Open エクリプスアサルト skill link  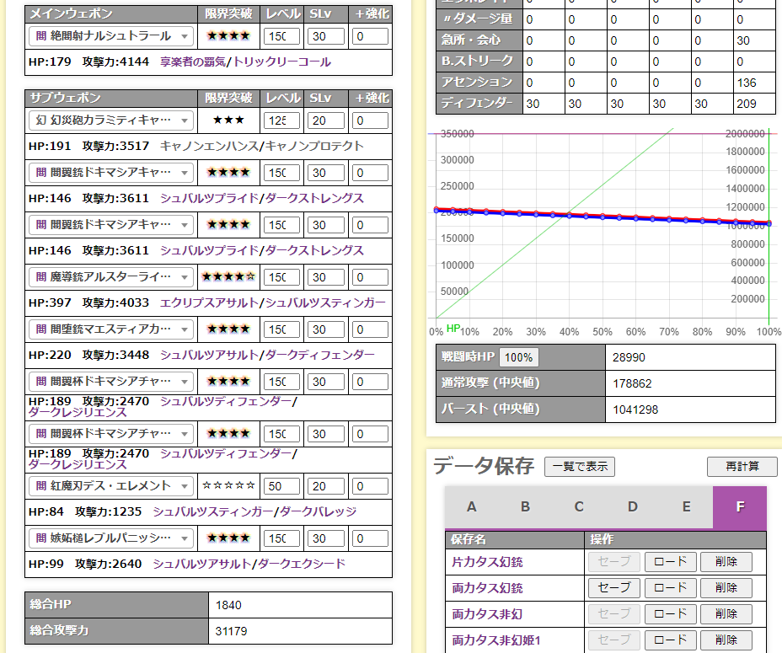[x=210, y=302]
